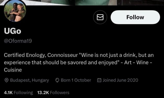
Task: Click the @Oforma19 handle
Action: 18,41
